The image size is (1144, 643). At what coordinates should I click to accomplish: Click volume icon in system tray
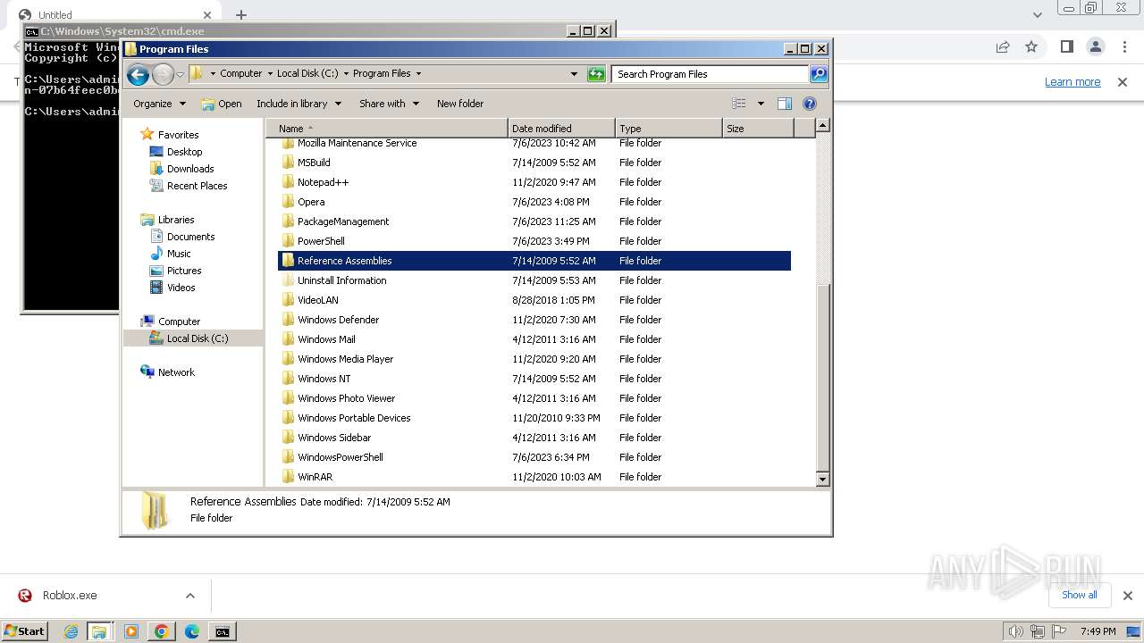click(x=1016, y=631)
